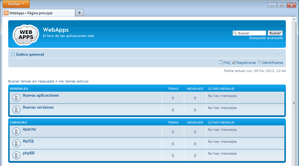Click the FAQ question mark icon
This screenshot has height=166, width=299.
(221, 62)
